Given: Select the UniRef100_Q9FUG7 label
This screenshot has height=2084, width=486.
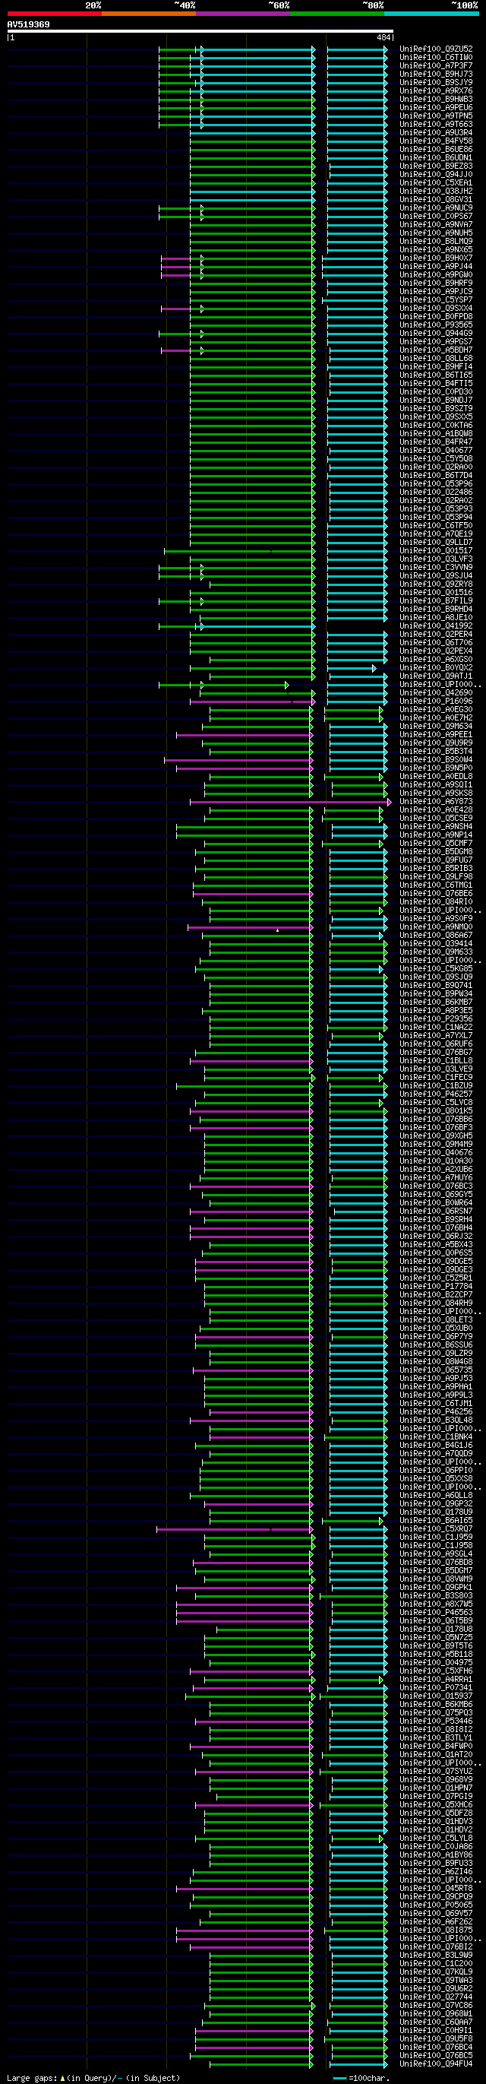Looking at the screenshot, I should tap(436, 860).
